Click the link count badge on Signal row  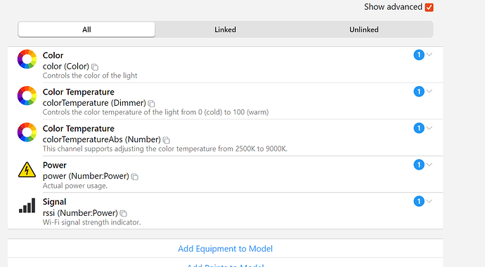[419, 201]
